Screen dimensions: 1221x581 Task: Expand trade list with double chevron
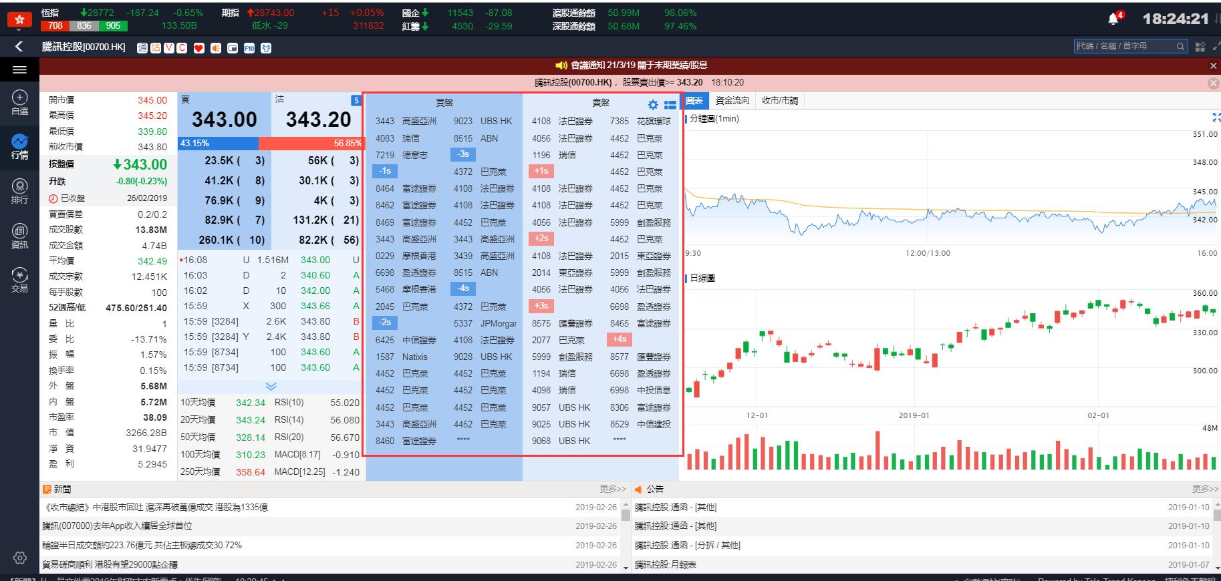pyautogui.click(x=271, y=387)
